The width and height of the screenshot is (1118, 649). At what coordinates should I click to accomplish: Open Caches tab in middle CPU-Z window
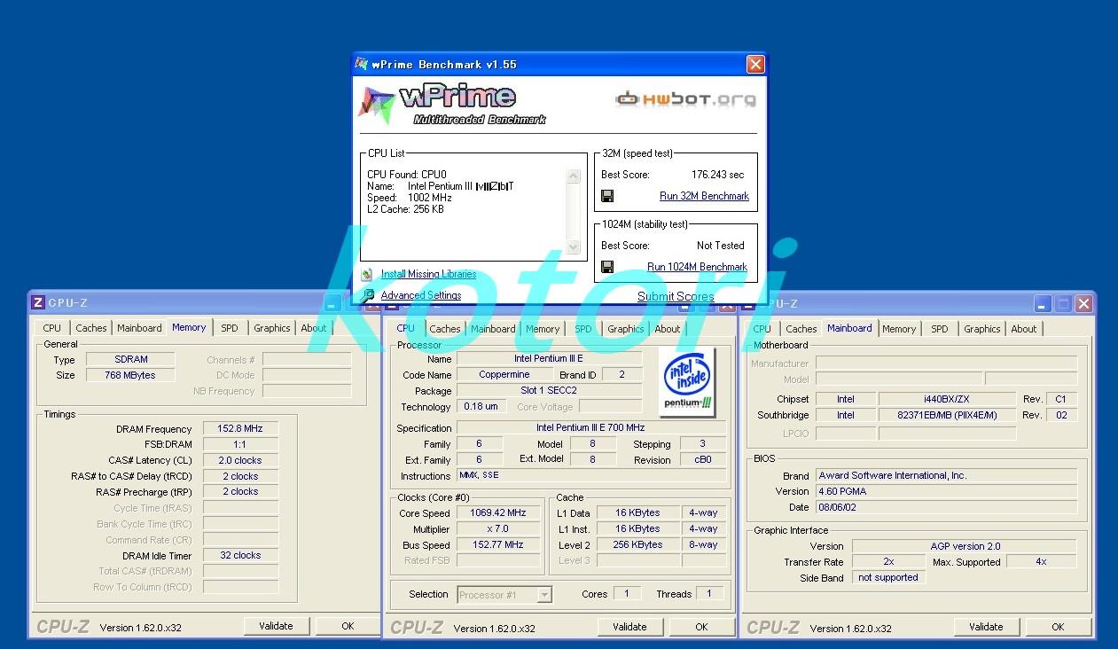[445, 329]
